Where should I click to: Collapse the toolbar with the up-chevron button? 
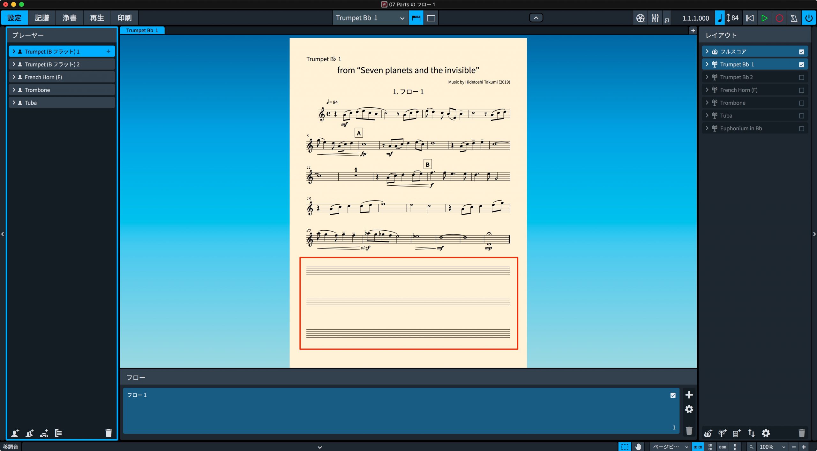tap(536, 18)
